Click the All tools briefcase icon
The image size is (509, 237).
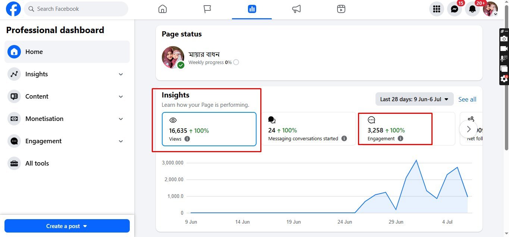tap(14, 163)
